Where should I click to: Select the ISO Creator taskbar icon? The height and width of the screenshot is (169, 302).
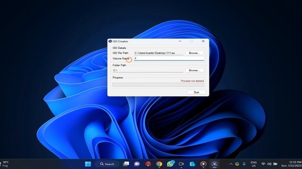point(214,164)
